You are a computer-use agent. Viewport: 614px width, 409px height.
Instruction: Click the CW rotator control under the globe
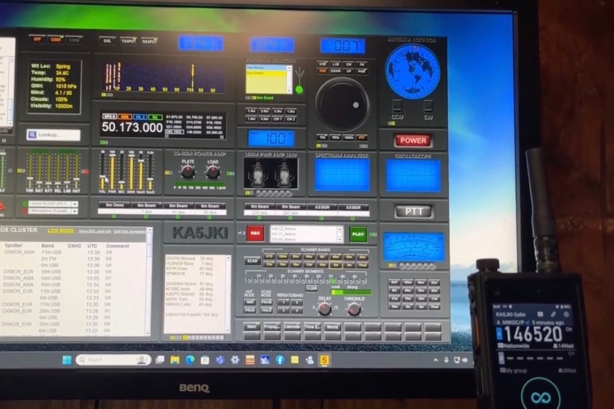[428, 105]
